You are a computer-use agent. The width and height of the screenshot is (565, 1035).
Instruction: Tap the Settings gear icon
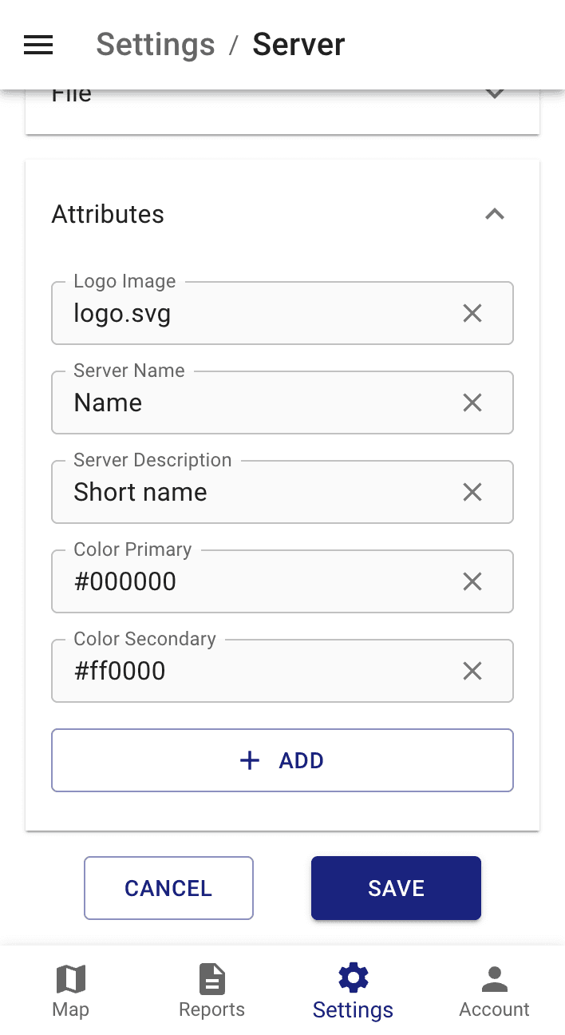click(353, 978)
